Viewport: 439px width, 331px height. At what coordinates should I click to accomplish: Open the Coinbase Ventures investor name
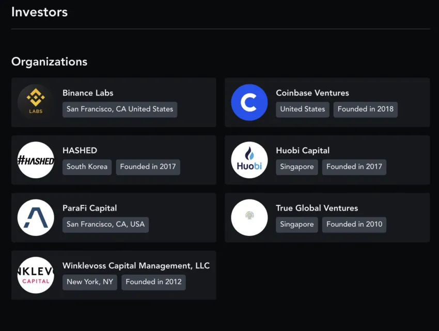(x=312, y=93)
